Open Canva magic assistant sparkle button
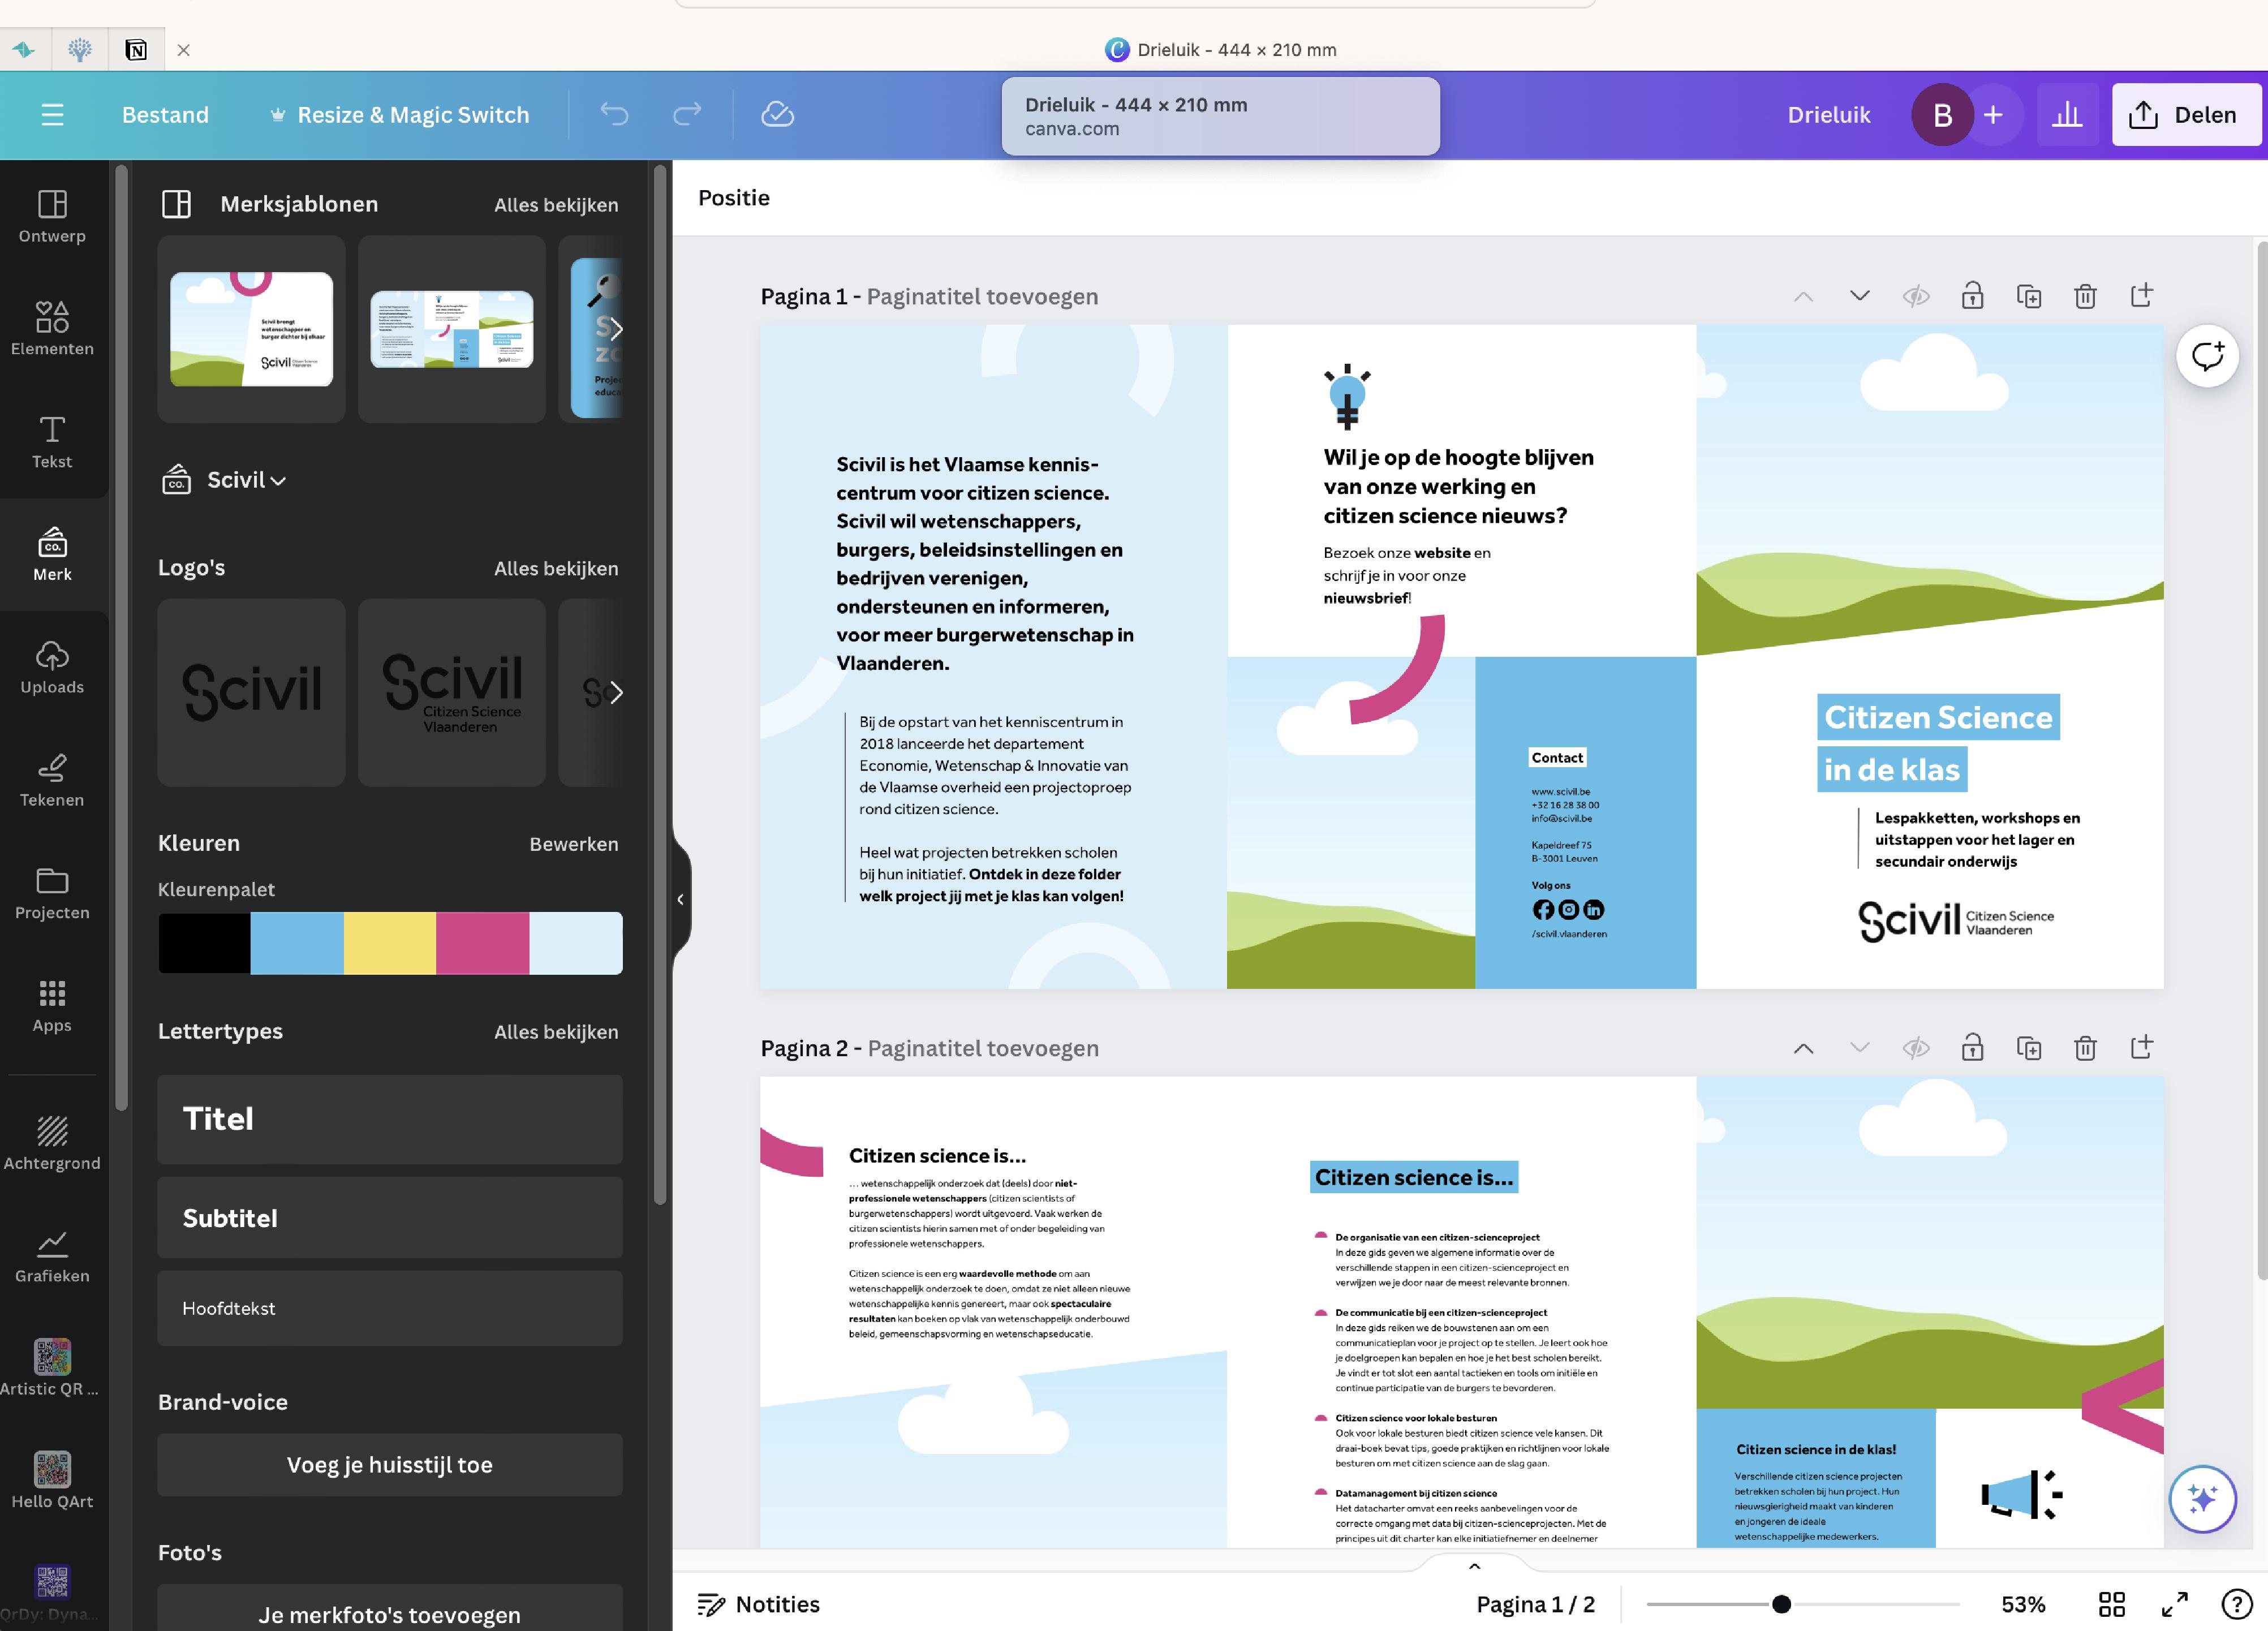Screen dimensions: 2268x1631 (2202, 1498)
